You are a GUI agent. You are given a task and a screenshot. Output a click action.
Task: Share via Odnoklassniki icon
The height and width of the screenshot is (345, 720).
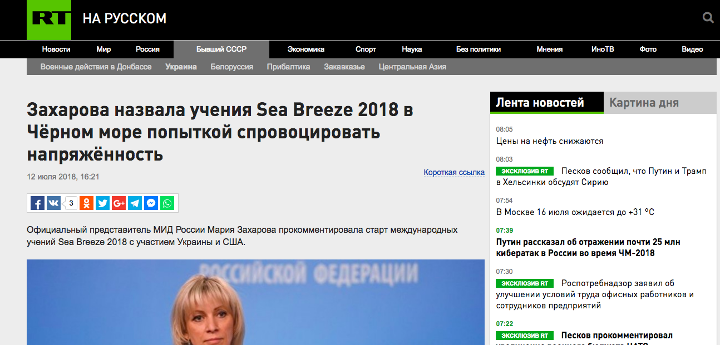click(x=86, y=203)
